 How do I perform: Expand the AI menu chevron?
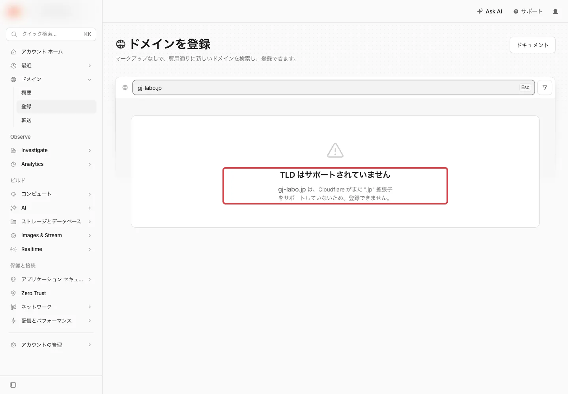click(90, 208)
